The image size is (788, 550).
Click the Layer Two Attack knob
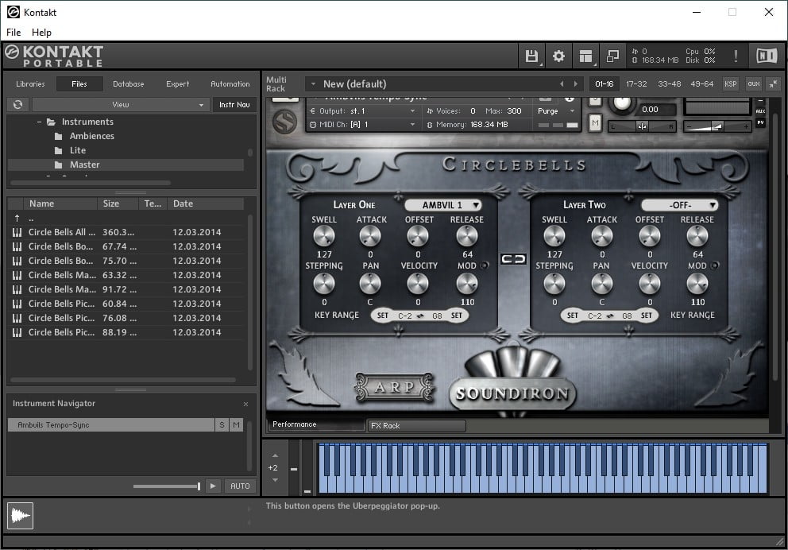[602, 236]
